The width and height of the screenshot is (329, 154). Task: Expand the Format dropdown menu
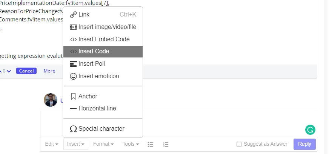click(x=103, y=144)
